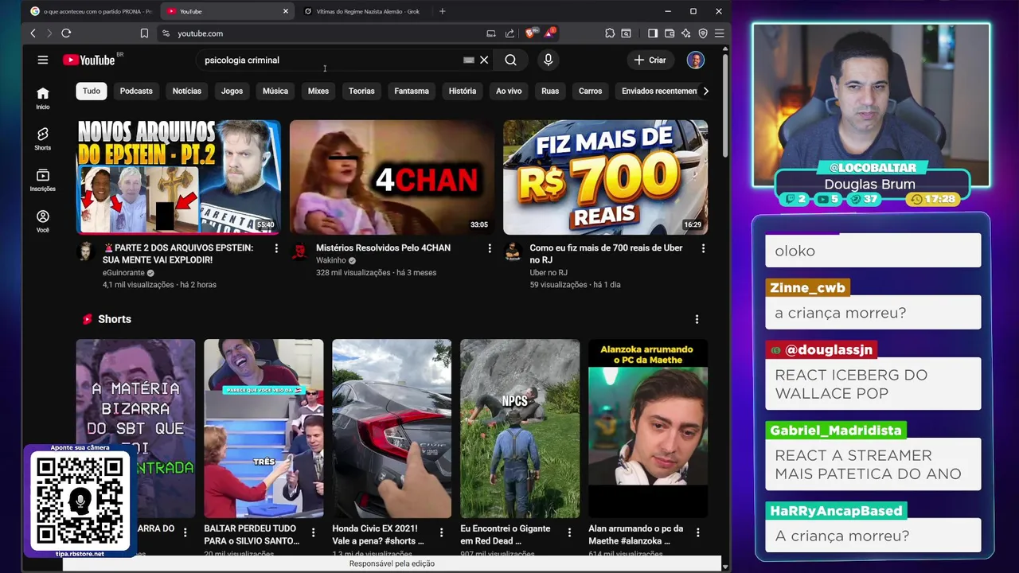Show more filter chips with right arrow
The height and width of the screenshot is (573, 1019).
click(705, 91)
